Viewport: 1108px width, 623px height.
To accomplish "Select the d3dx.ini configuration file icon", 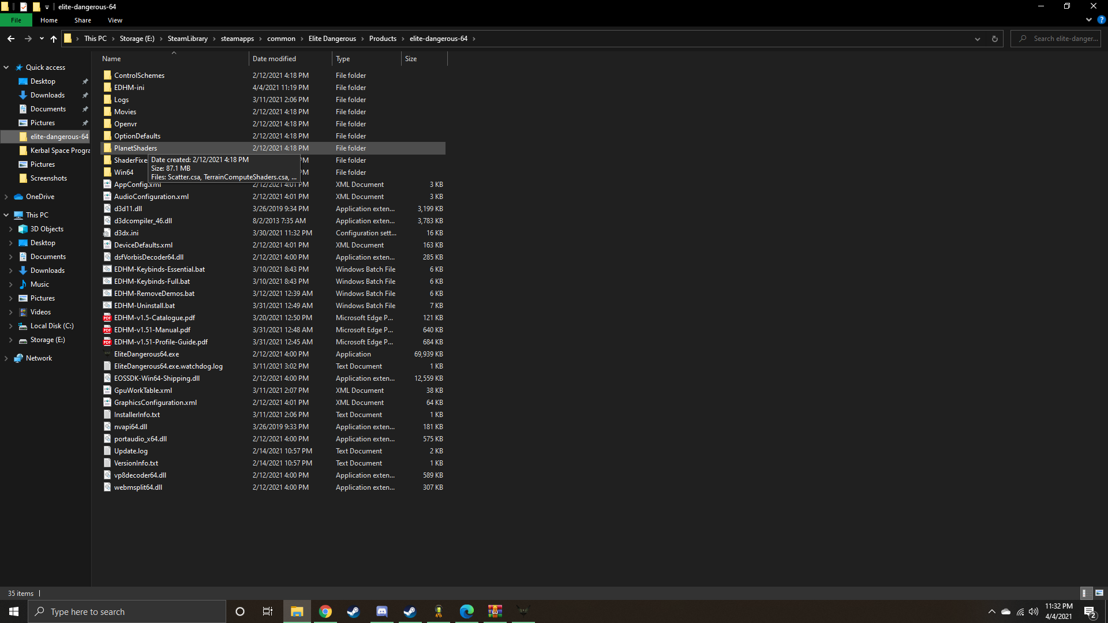I will coord(107,233).
